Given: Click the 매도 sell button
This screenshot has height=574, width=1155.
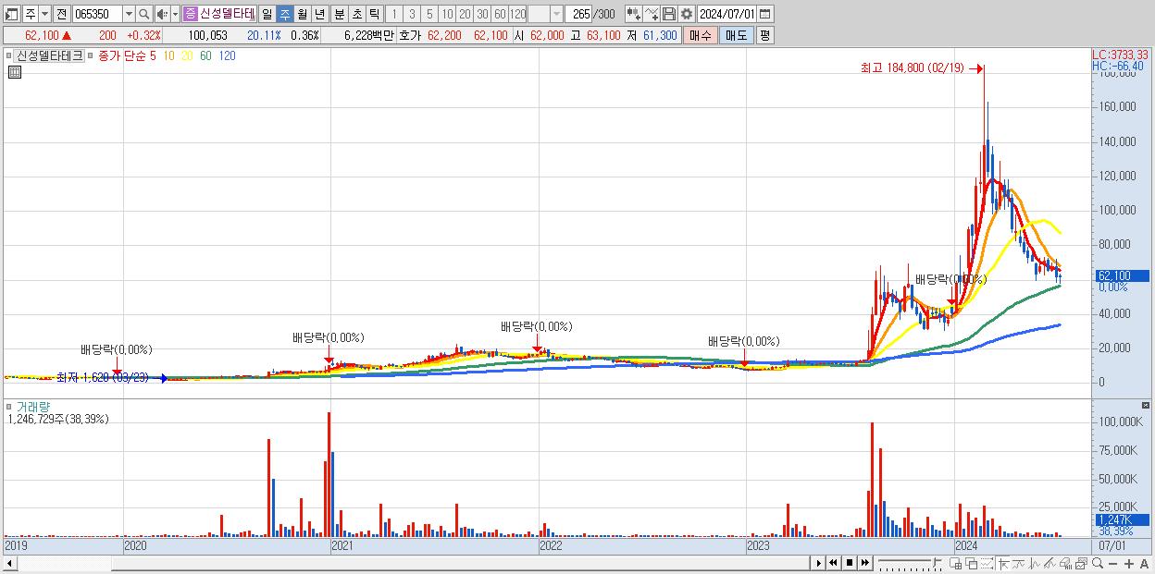Looking at the screenshot, I should click(736, 35).
